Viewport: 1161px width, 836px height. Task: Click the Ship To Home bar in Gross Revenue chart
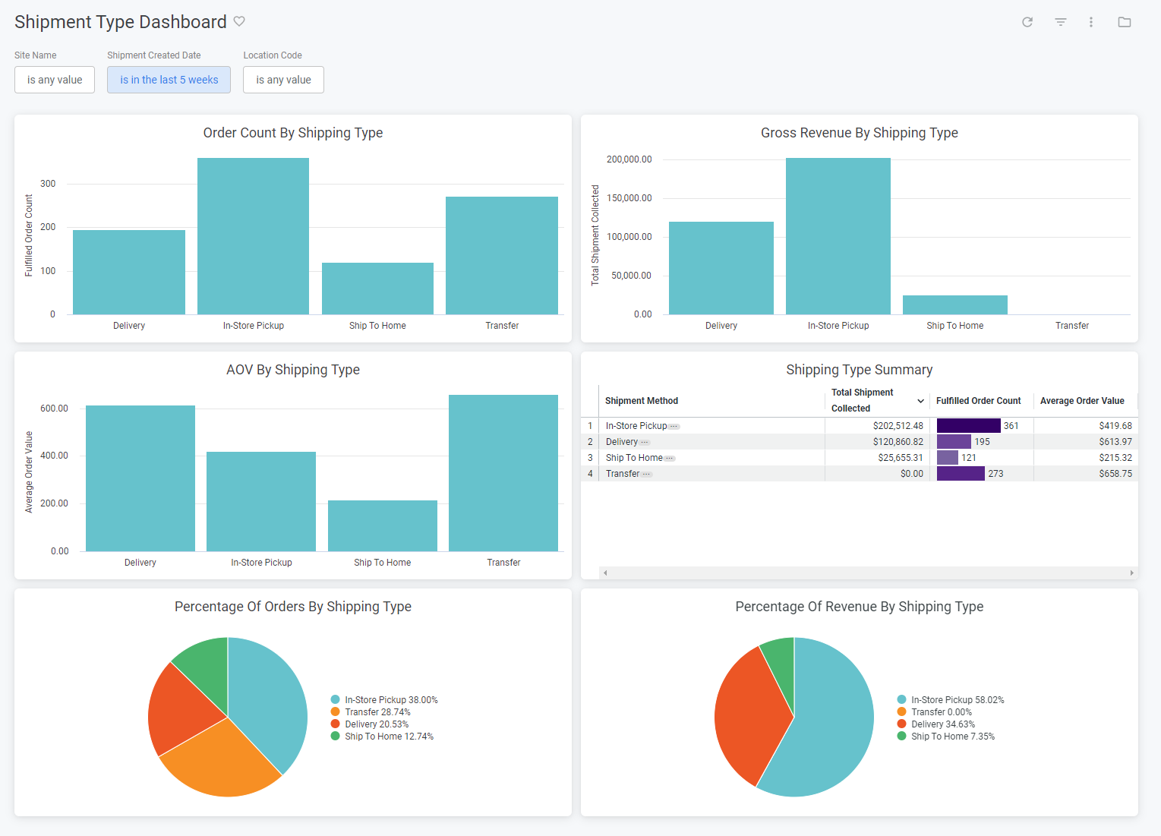tap(955, 304)
